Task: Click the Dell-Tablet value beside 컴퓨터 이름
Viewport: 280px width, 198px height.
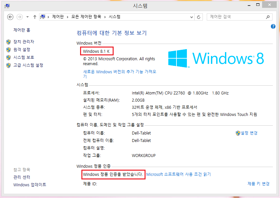Action: 141,133
